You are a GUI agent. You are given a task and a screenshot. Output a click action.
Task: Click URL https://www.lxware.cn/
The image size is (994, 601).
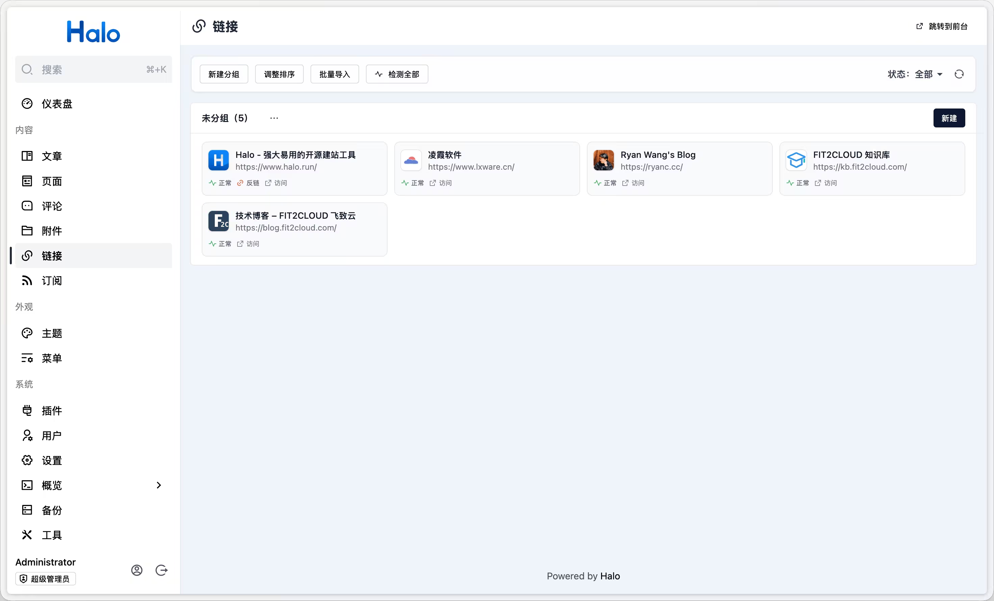click(x=471, y=167)
